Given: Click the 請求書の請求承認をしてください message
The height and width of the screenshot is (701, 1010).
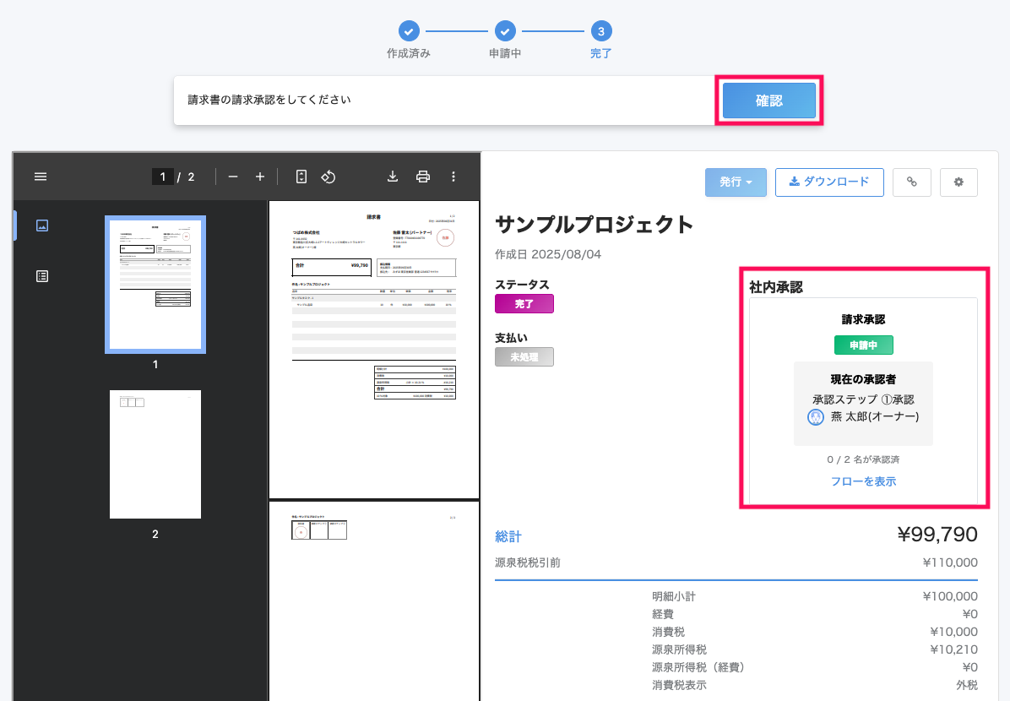Looking at the screenshot, I should pos(269,100).
